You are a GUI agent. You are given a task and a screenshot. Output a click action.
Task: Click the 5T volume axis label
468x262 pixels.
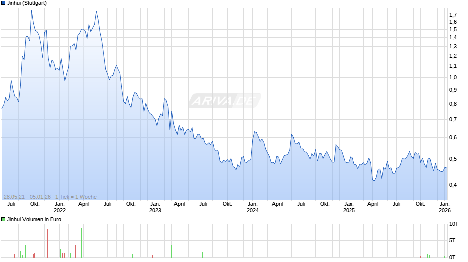(x=452, y=240)
